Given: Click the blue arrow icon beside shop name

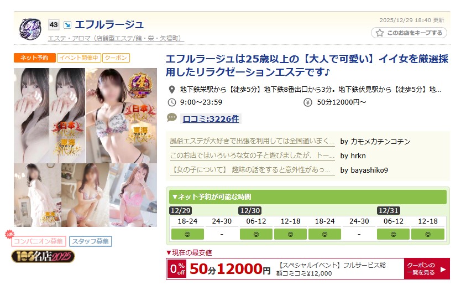Looking at the screenshot, I should [67, 25].
